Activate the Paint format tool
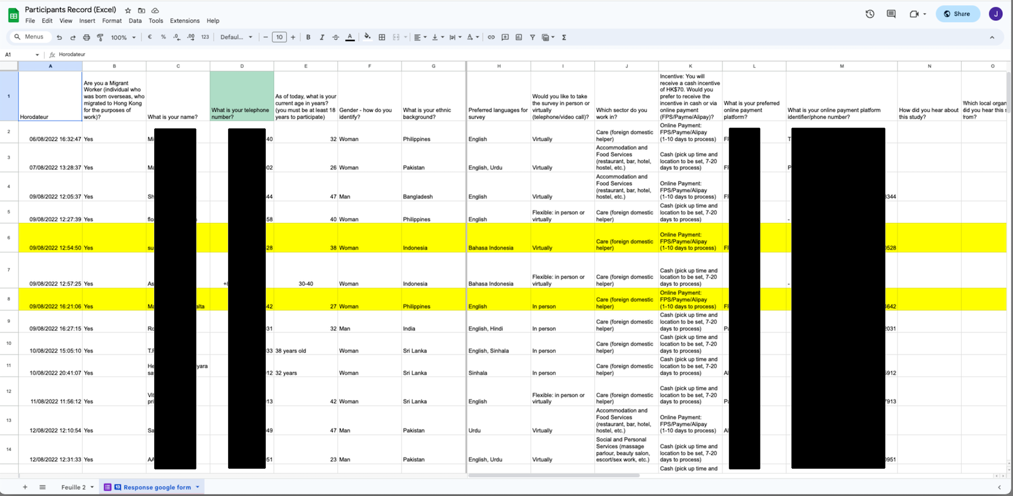The width and height of the screenshot is (1013, 496). click(x=100, y=37)
